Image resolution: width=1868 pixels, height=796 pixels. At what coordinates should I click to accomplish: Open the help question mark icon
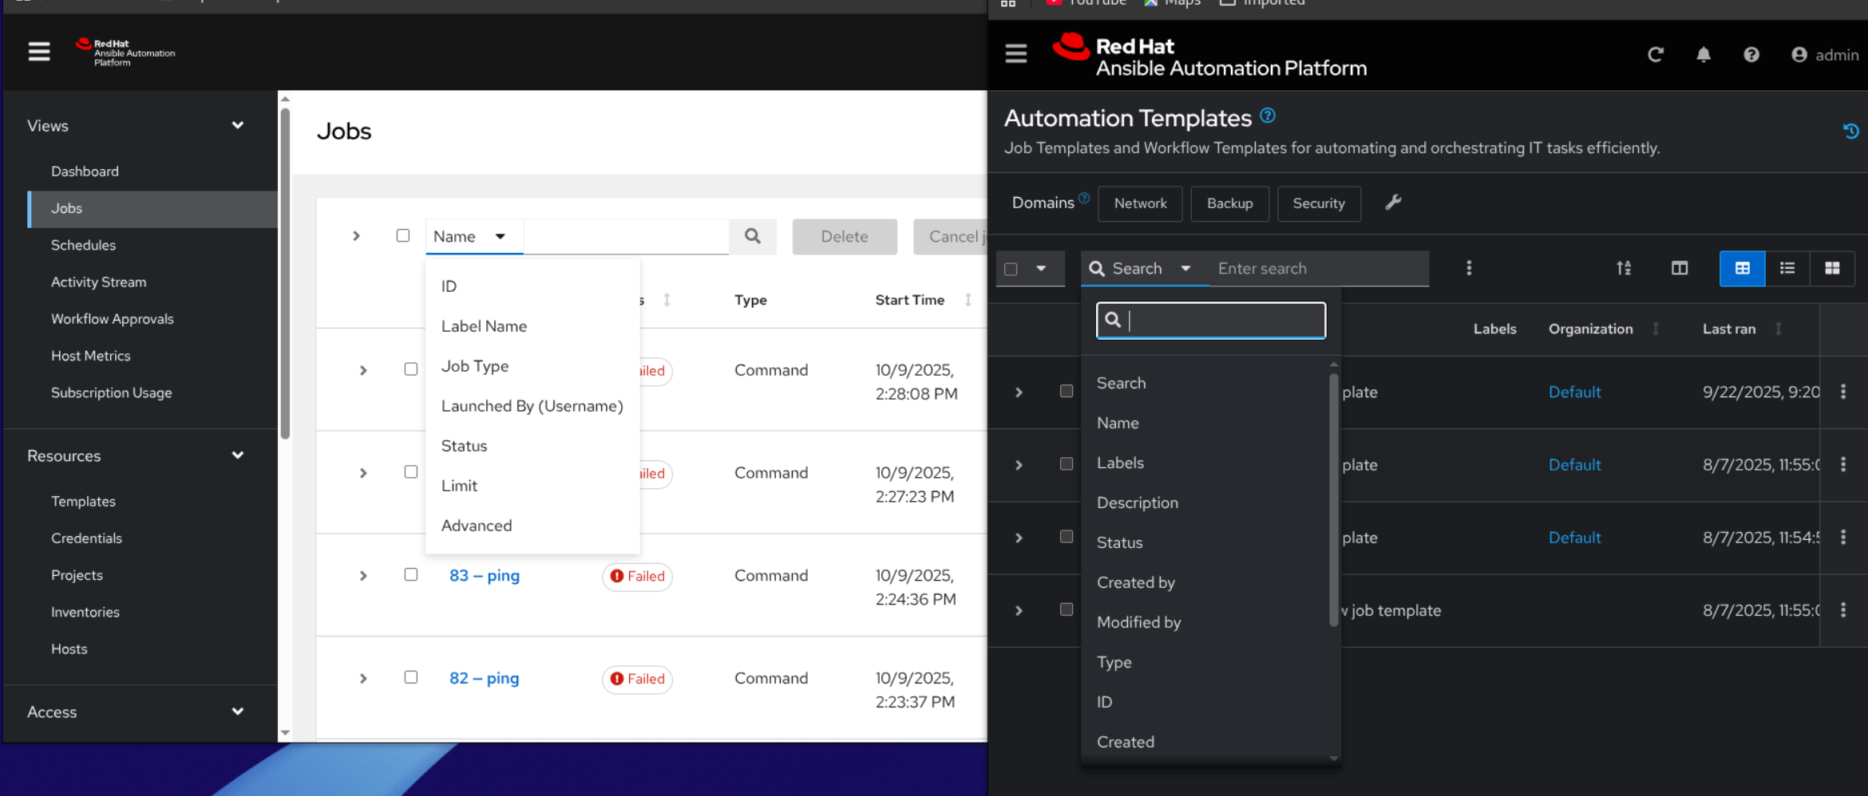pyautogui.click(x=1751, y=54)
